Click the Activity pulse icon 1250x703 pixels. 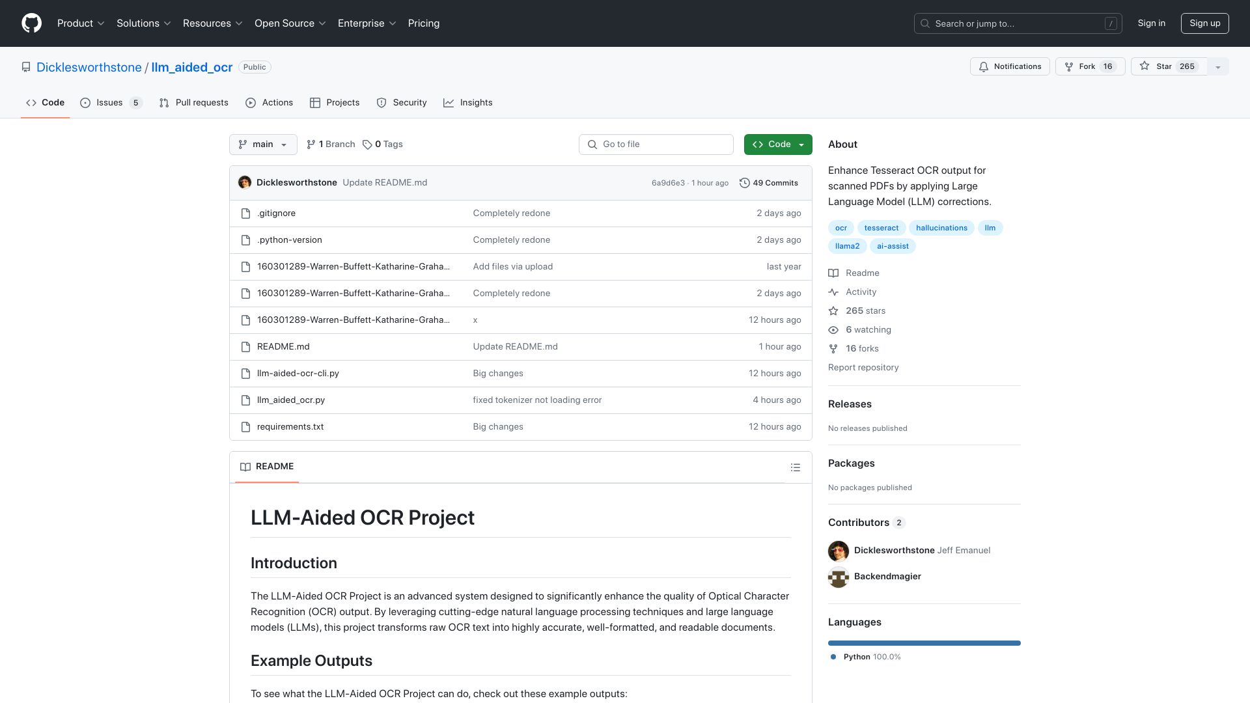click(x=833, y=292)
